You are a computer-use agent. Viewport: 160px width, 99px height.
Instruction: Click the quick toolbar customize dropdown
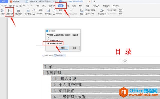coord(32,6)
